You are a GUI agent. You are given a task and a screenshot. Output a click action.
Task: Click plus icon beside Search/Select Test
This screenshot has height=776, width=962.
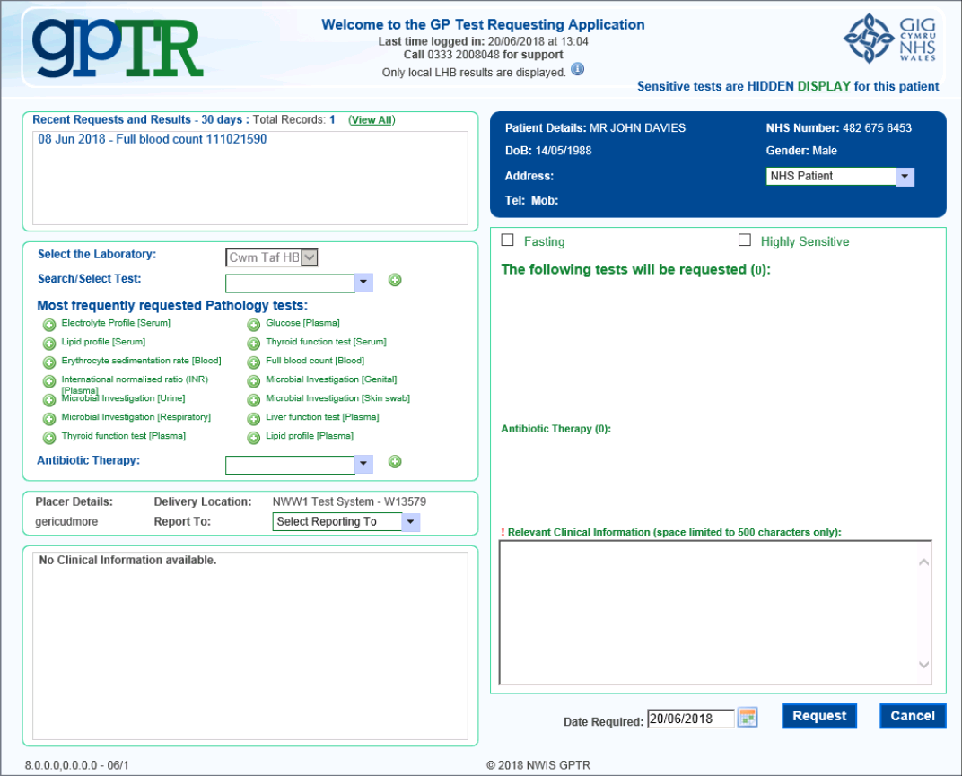(x=395, y=281)
